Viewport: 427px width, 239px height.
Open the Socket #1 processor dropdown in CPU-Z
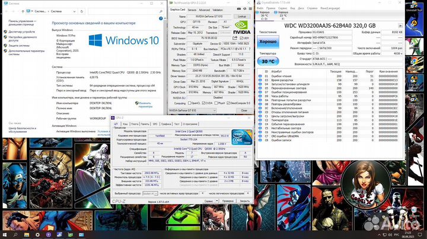point(150,193)
